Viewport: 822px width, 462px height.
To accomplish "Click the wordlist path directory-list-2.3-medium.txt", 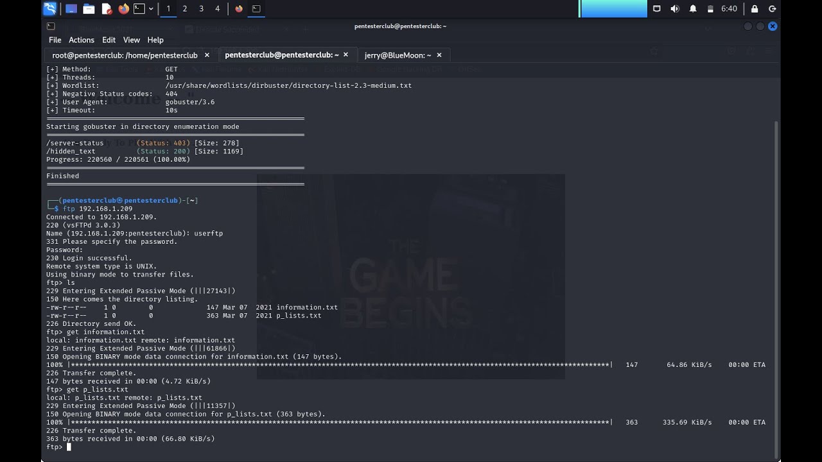I will tap(288, 85).
